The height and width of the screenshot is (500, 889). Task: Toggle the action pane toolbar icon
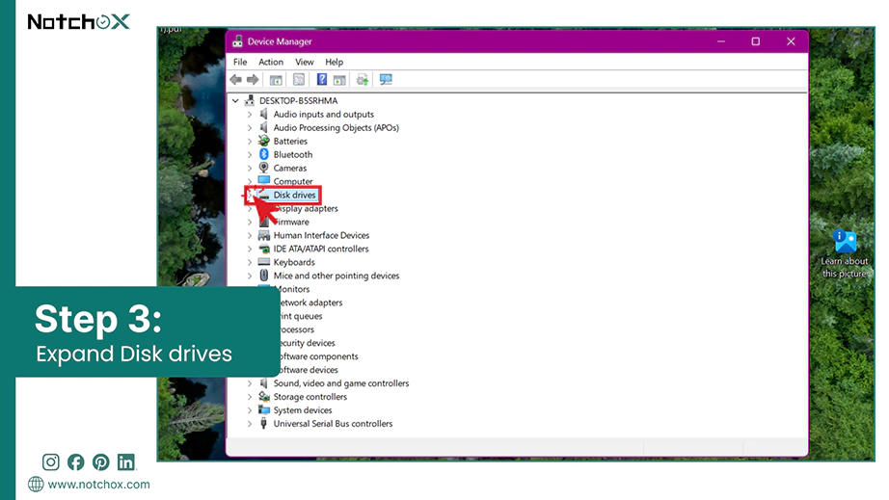pos(339,80)
